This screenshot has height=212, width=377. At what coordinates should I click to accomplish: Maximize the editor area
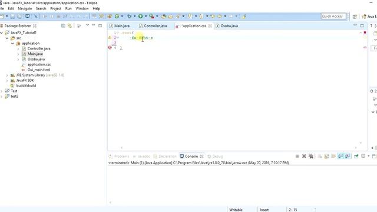(362, 25)
